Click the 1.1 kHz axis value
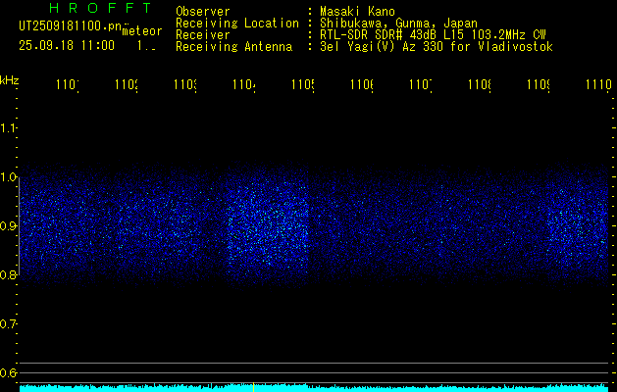 point(8,128)
